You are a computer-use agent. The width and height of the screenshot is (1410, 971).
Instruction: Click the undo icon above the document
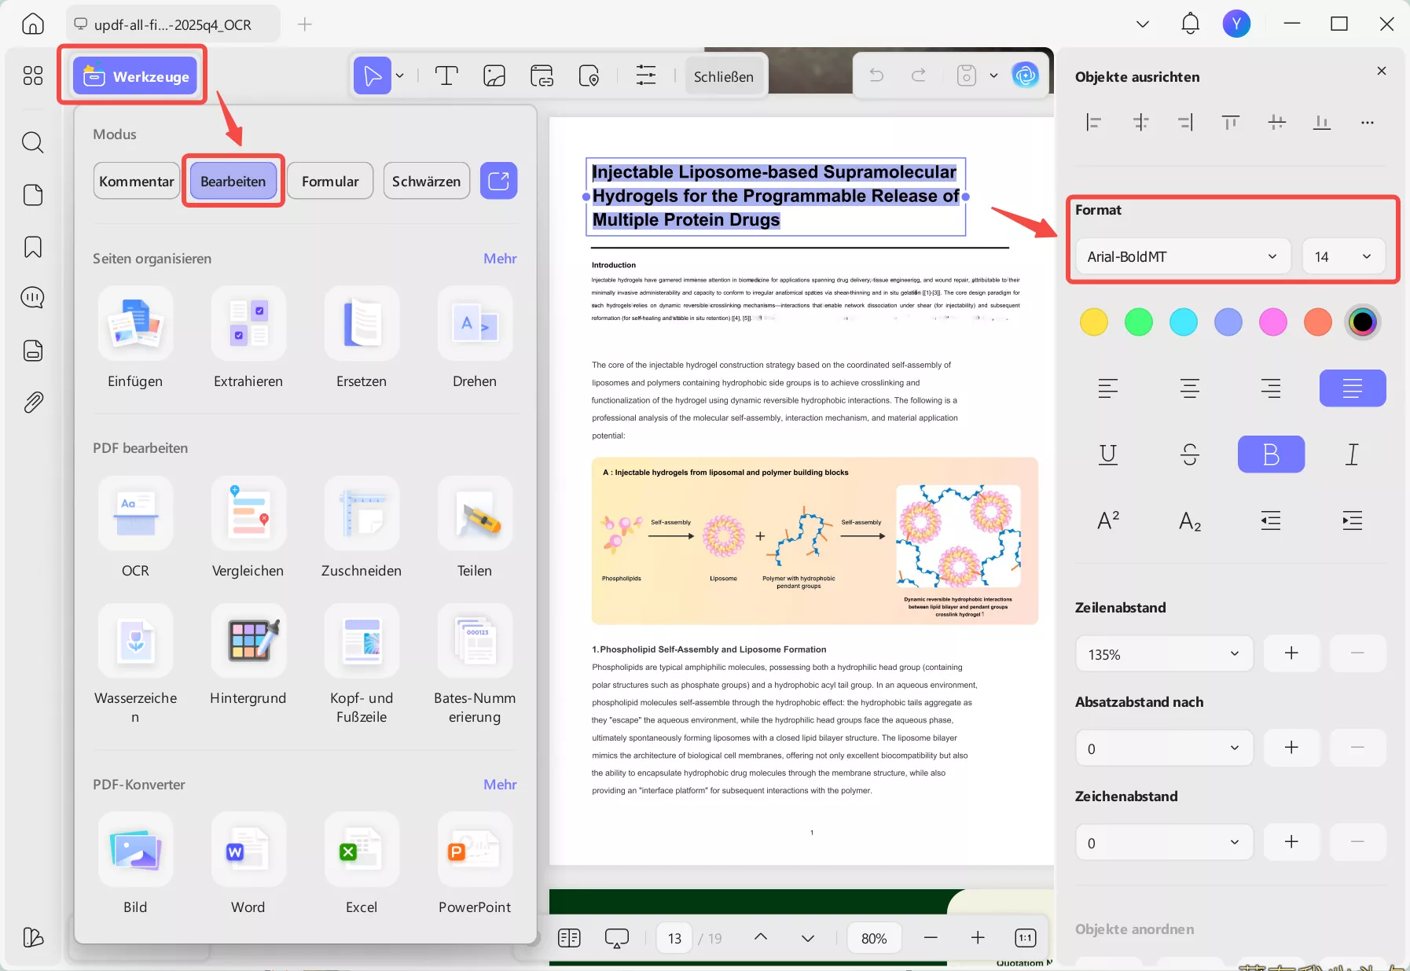click(x=876, y=75)
